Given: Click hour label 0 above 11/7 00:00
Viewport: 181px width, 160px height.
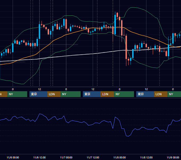Looking at the screenshot, I should [66, 89].
